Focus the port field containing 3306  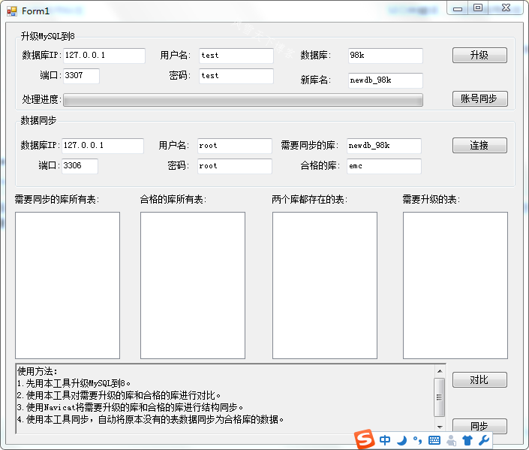tap(80, 166)
